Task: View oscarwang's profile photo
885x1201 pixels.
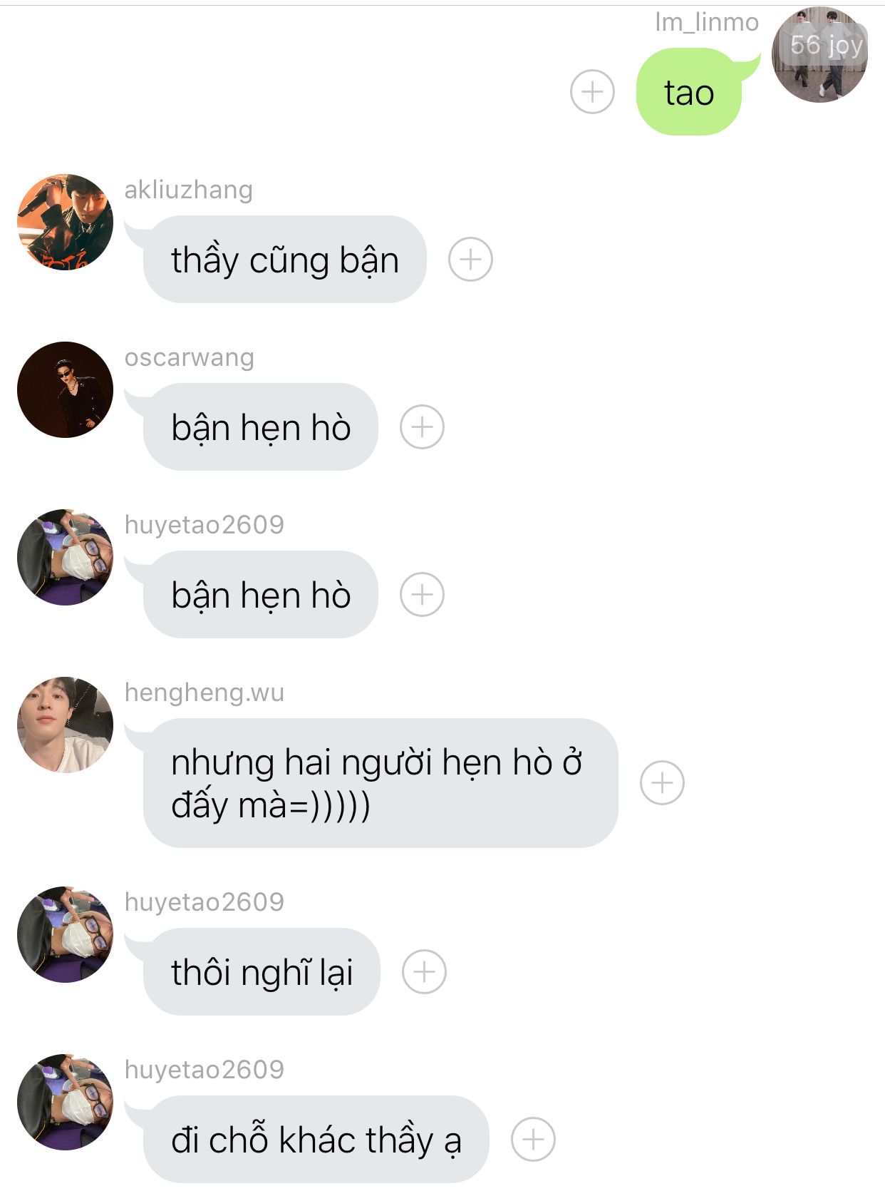Action: tap(65, 390)
